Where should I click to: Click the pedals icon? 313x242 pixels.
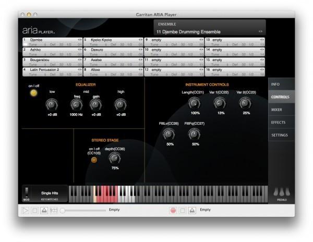[x=282, y=192]
